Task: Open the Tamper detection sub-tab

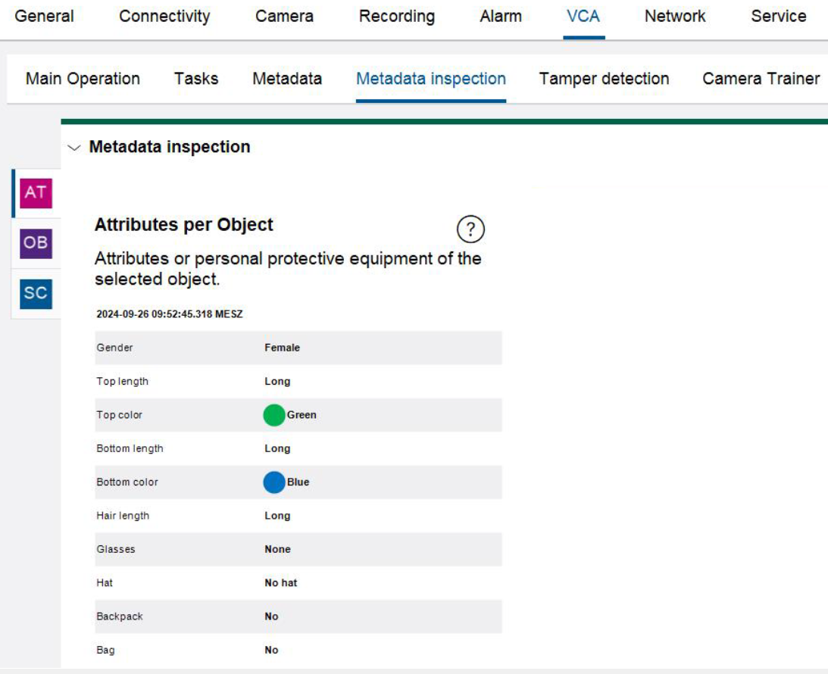Action: [604, 79]
